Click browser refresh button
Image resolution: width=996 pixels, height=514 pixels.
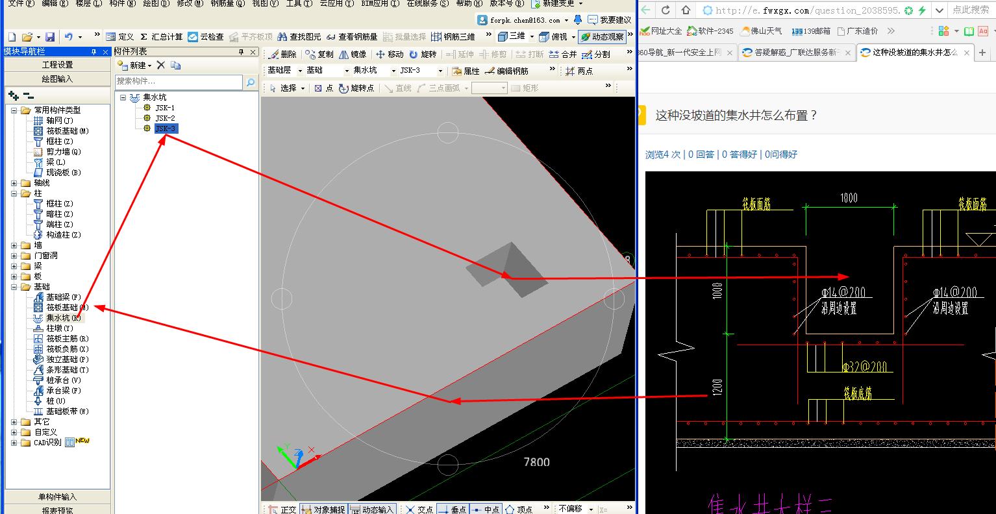[x=666, y=10]
